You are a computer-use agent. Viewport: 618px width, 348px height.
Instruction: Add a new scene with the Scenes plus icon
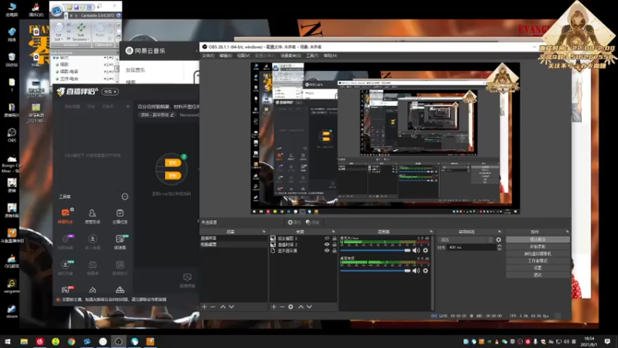[x=204, y=306]
